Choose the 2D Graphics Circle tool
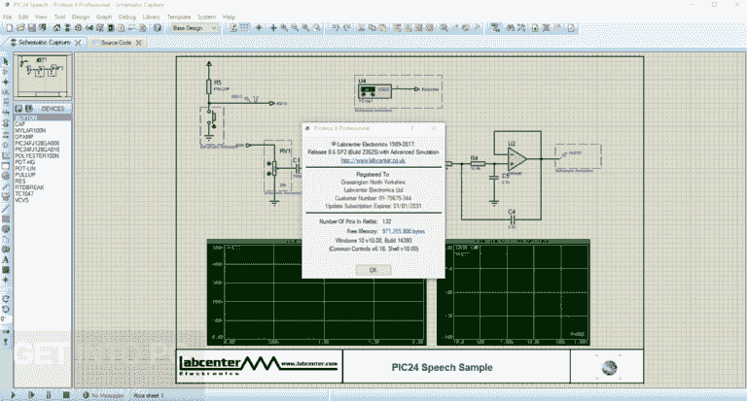The width and height of the screenshot is (747, 401). click(x=6, y=229)
